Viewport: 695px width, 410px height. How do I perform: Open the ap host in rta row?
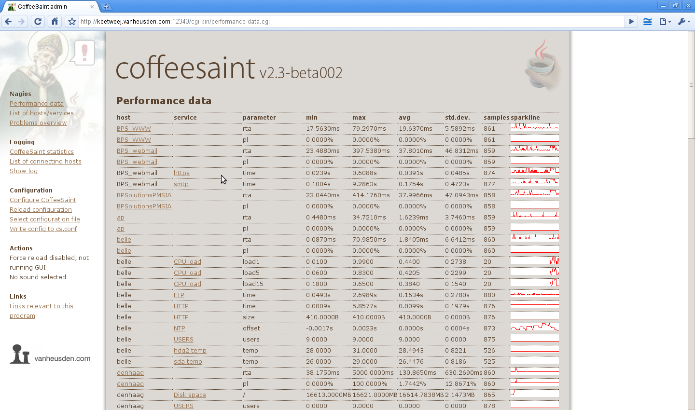(121, 218)
